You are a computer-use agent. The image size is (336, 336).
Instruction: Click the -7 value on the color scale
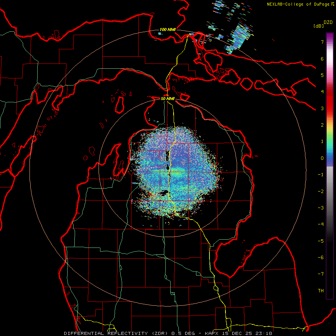321,274
